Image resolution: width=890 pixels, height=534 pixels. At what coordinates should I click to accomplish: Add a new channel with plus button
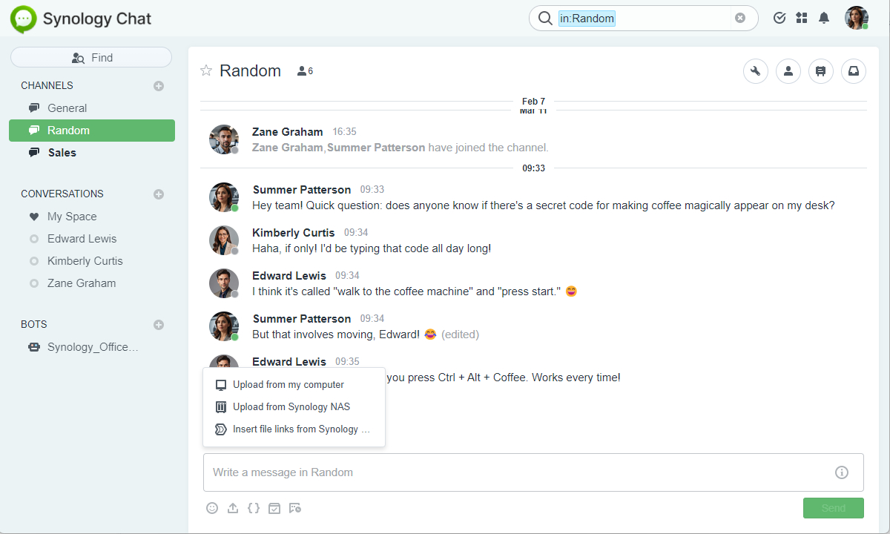point(158,86)
